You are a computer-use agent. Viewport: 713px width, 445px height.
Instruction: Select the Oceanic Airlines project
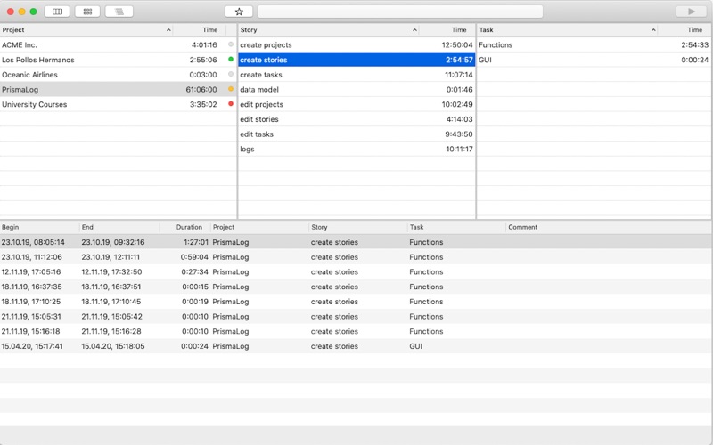(x=119, y=75)
